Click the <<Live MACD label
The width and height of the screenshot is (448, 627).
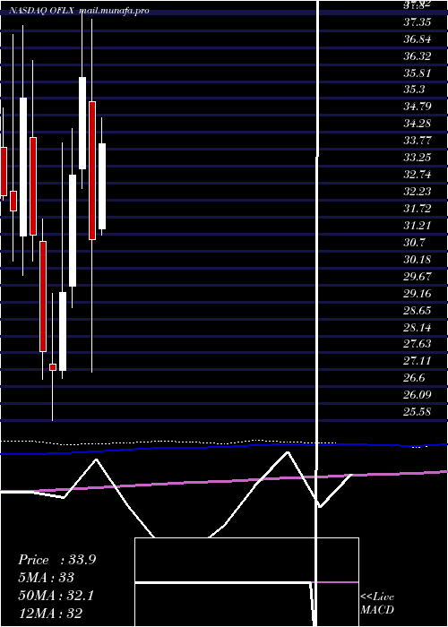377,603
